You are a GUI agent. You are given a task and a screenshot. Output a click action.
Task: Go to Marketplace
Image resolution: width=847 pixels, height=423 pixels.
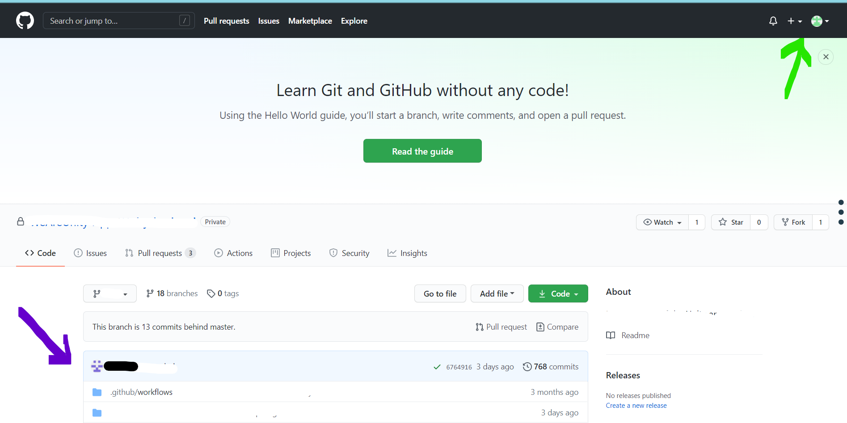click(310, 21)
